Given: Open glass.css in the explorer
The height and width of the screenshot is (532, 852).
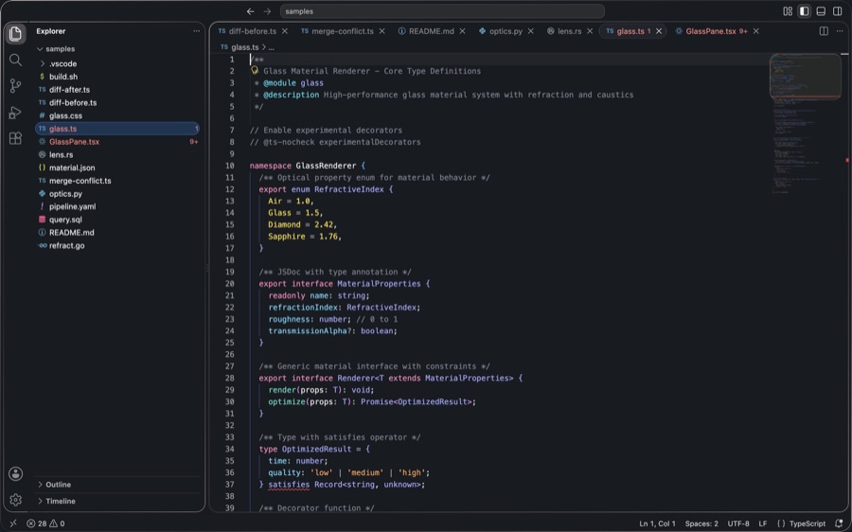Looking at the screenshot, I should point(117,115).
